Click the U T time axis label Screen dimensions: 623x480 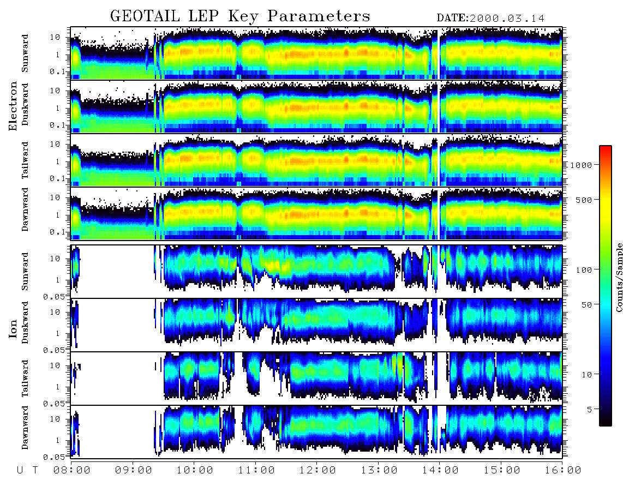click(28, 471)
